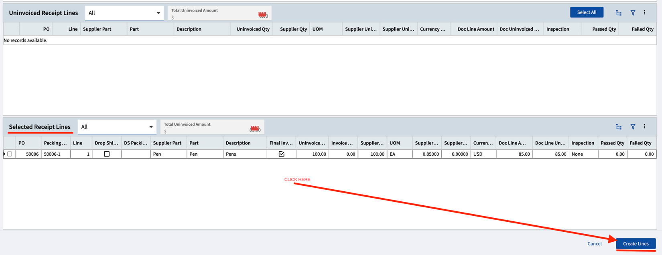The width and height of the screenshot is (662, 255).
Task: Click Total Uninvoiced Amount field in the Selected panel
Action: [x=212, y=127]
